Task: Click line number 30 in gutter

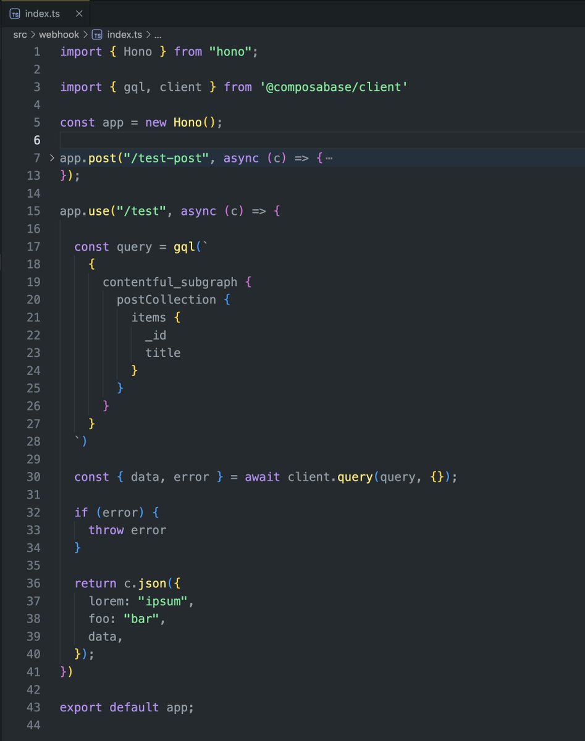Action: [33, 477]
